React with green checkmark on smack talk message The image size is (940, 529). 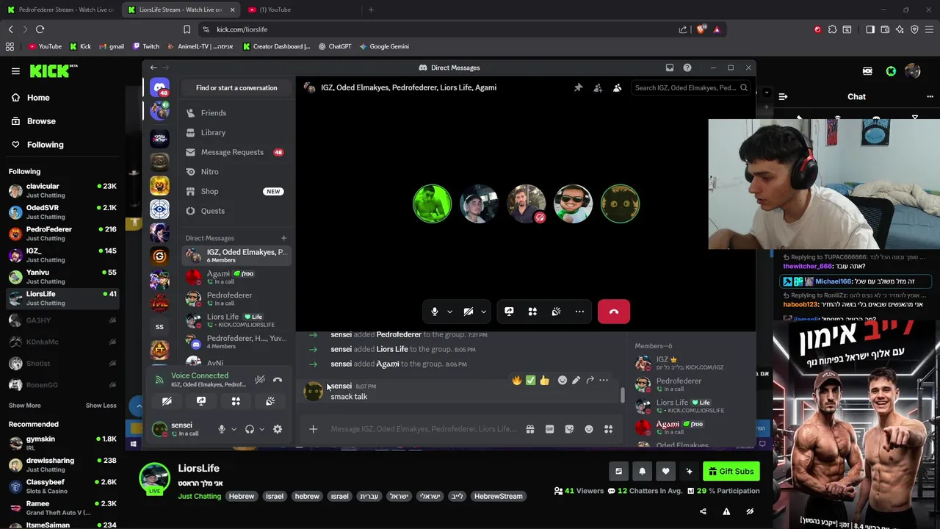click(530, 380)
